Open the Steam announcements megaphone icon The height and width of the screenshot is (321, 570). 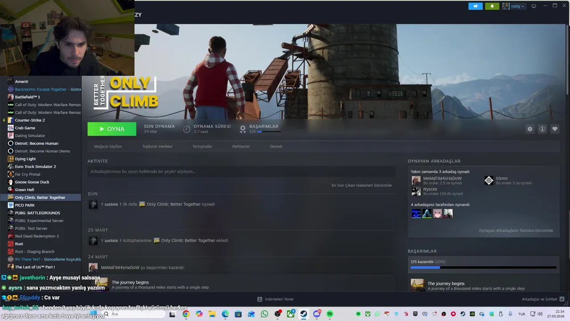point(475,6)
